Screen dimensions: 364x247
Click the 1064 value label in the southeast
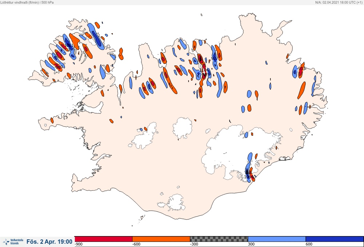point(249,177)
